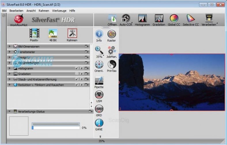Image resolution: width=227 pixels, height=145 pixels.
Task: Collapse the Verarbeitungs-Status section
Action: (x=10, y=111)
